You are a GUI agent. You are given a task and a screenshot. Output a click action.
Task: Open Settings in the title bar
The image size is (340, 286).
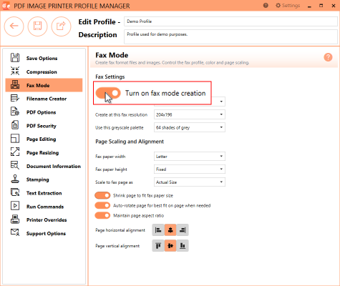click(288, 5)
